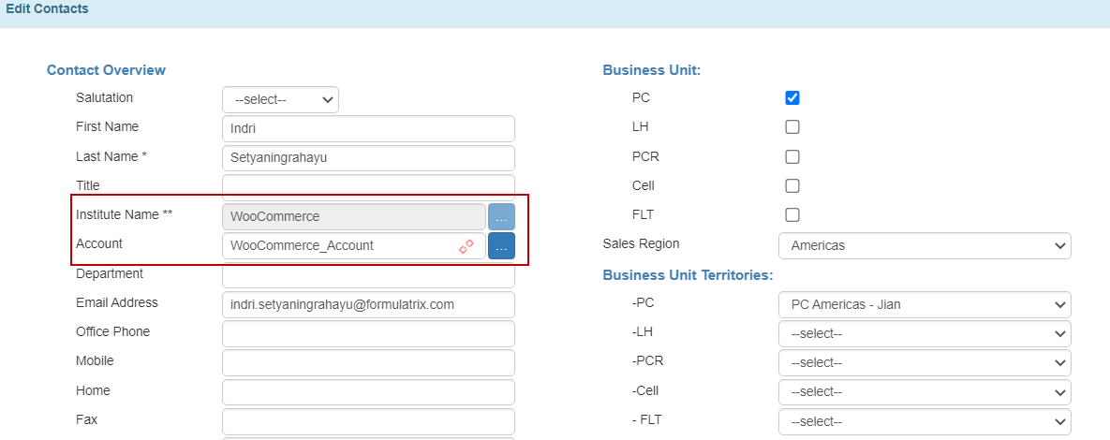Click into the First Name field
This screenshot has height=440, width=1110.
[368, 129]
